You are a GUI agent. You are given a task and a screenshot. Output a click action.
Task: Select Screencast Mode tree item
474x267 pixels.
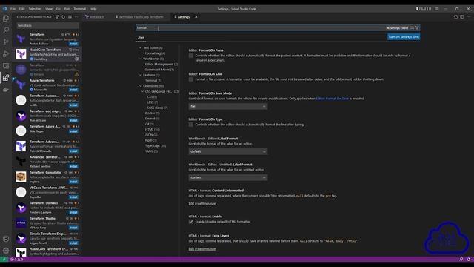[159, 70]
